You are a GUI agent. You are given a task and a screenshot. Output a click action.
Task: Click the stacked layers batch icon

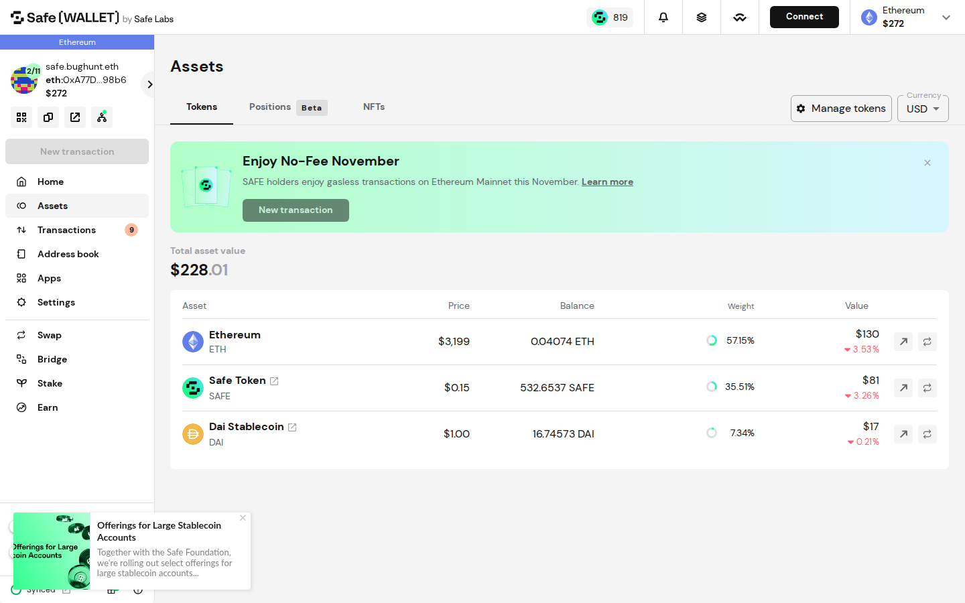click(702, 17)
